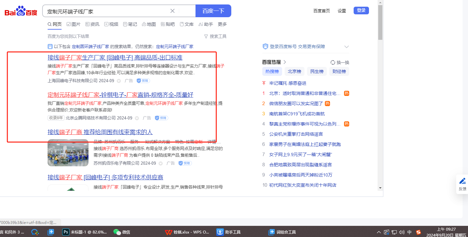Viewport: 468px width, 237px height.
Task: Click 保障 badge on 北京企腾网络 result
Action: pos(161,118)
